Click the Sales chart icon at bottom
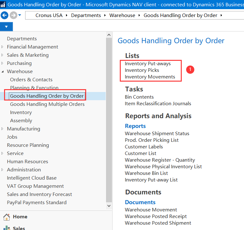The image size is (244, 230). click(x=7, y=228)
